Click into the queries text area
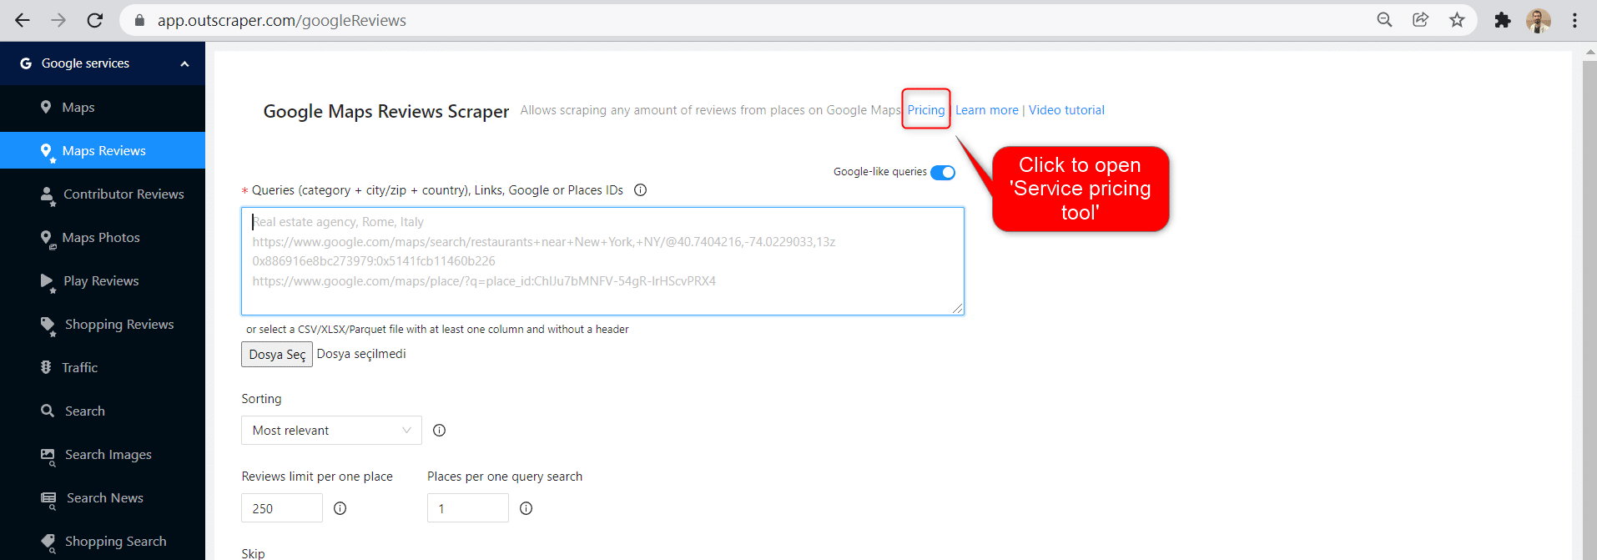 click(x=602, y=261)
